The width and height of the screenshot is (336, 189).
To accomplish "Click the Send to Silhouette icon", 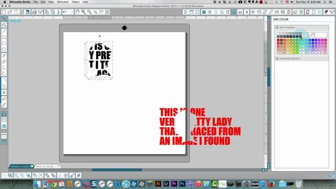I will point(40,12).
